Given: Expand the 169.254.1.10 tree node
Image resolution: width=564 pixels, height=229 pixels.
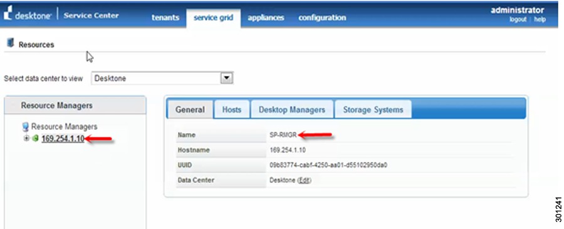Looking at the screenshot, I should (26, 138).
